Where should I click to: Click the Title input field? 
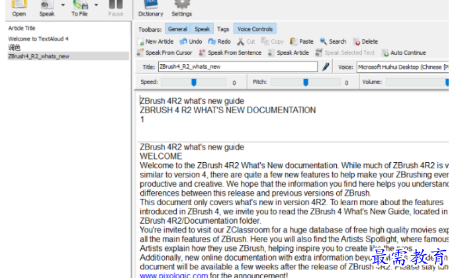pyautogui.click(x=238, y=67)
